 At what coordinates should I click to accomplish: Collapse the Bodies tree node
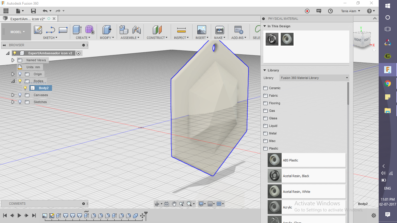click(x=13, y=81)
